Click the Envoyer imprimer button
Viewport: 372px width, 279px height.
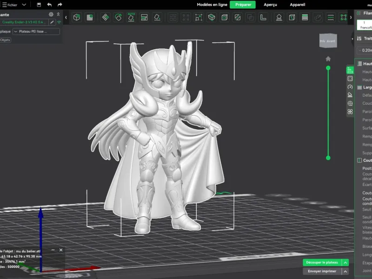point(322,271)
